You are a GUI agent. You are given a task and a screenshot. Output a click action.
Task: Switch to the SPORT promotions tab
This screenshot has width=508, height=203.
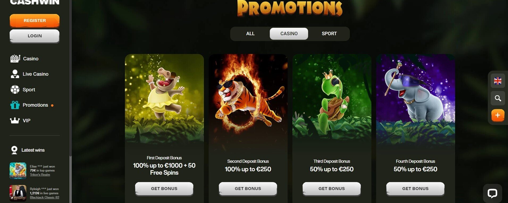pos(329,34)
